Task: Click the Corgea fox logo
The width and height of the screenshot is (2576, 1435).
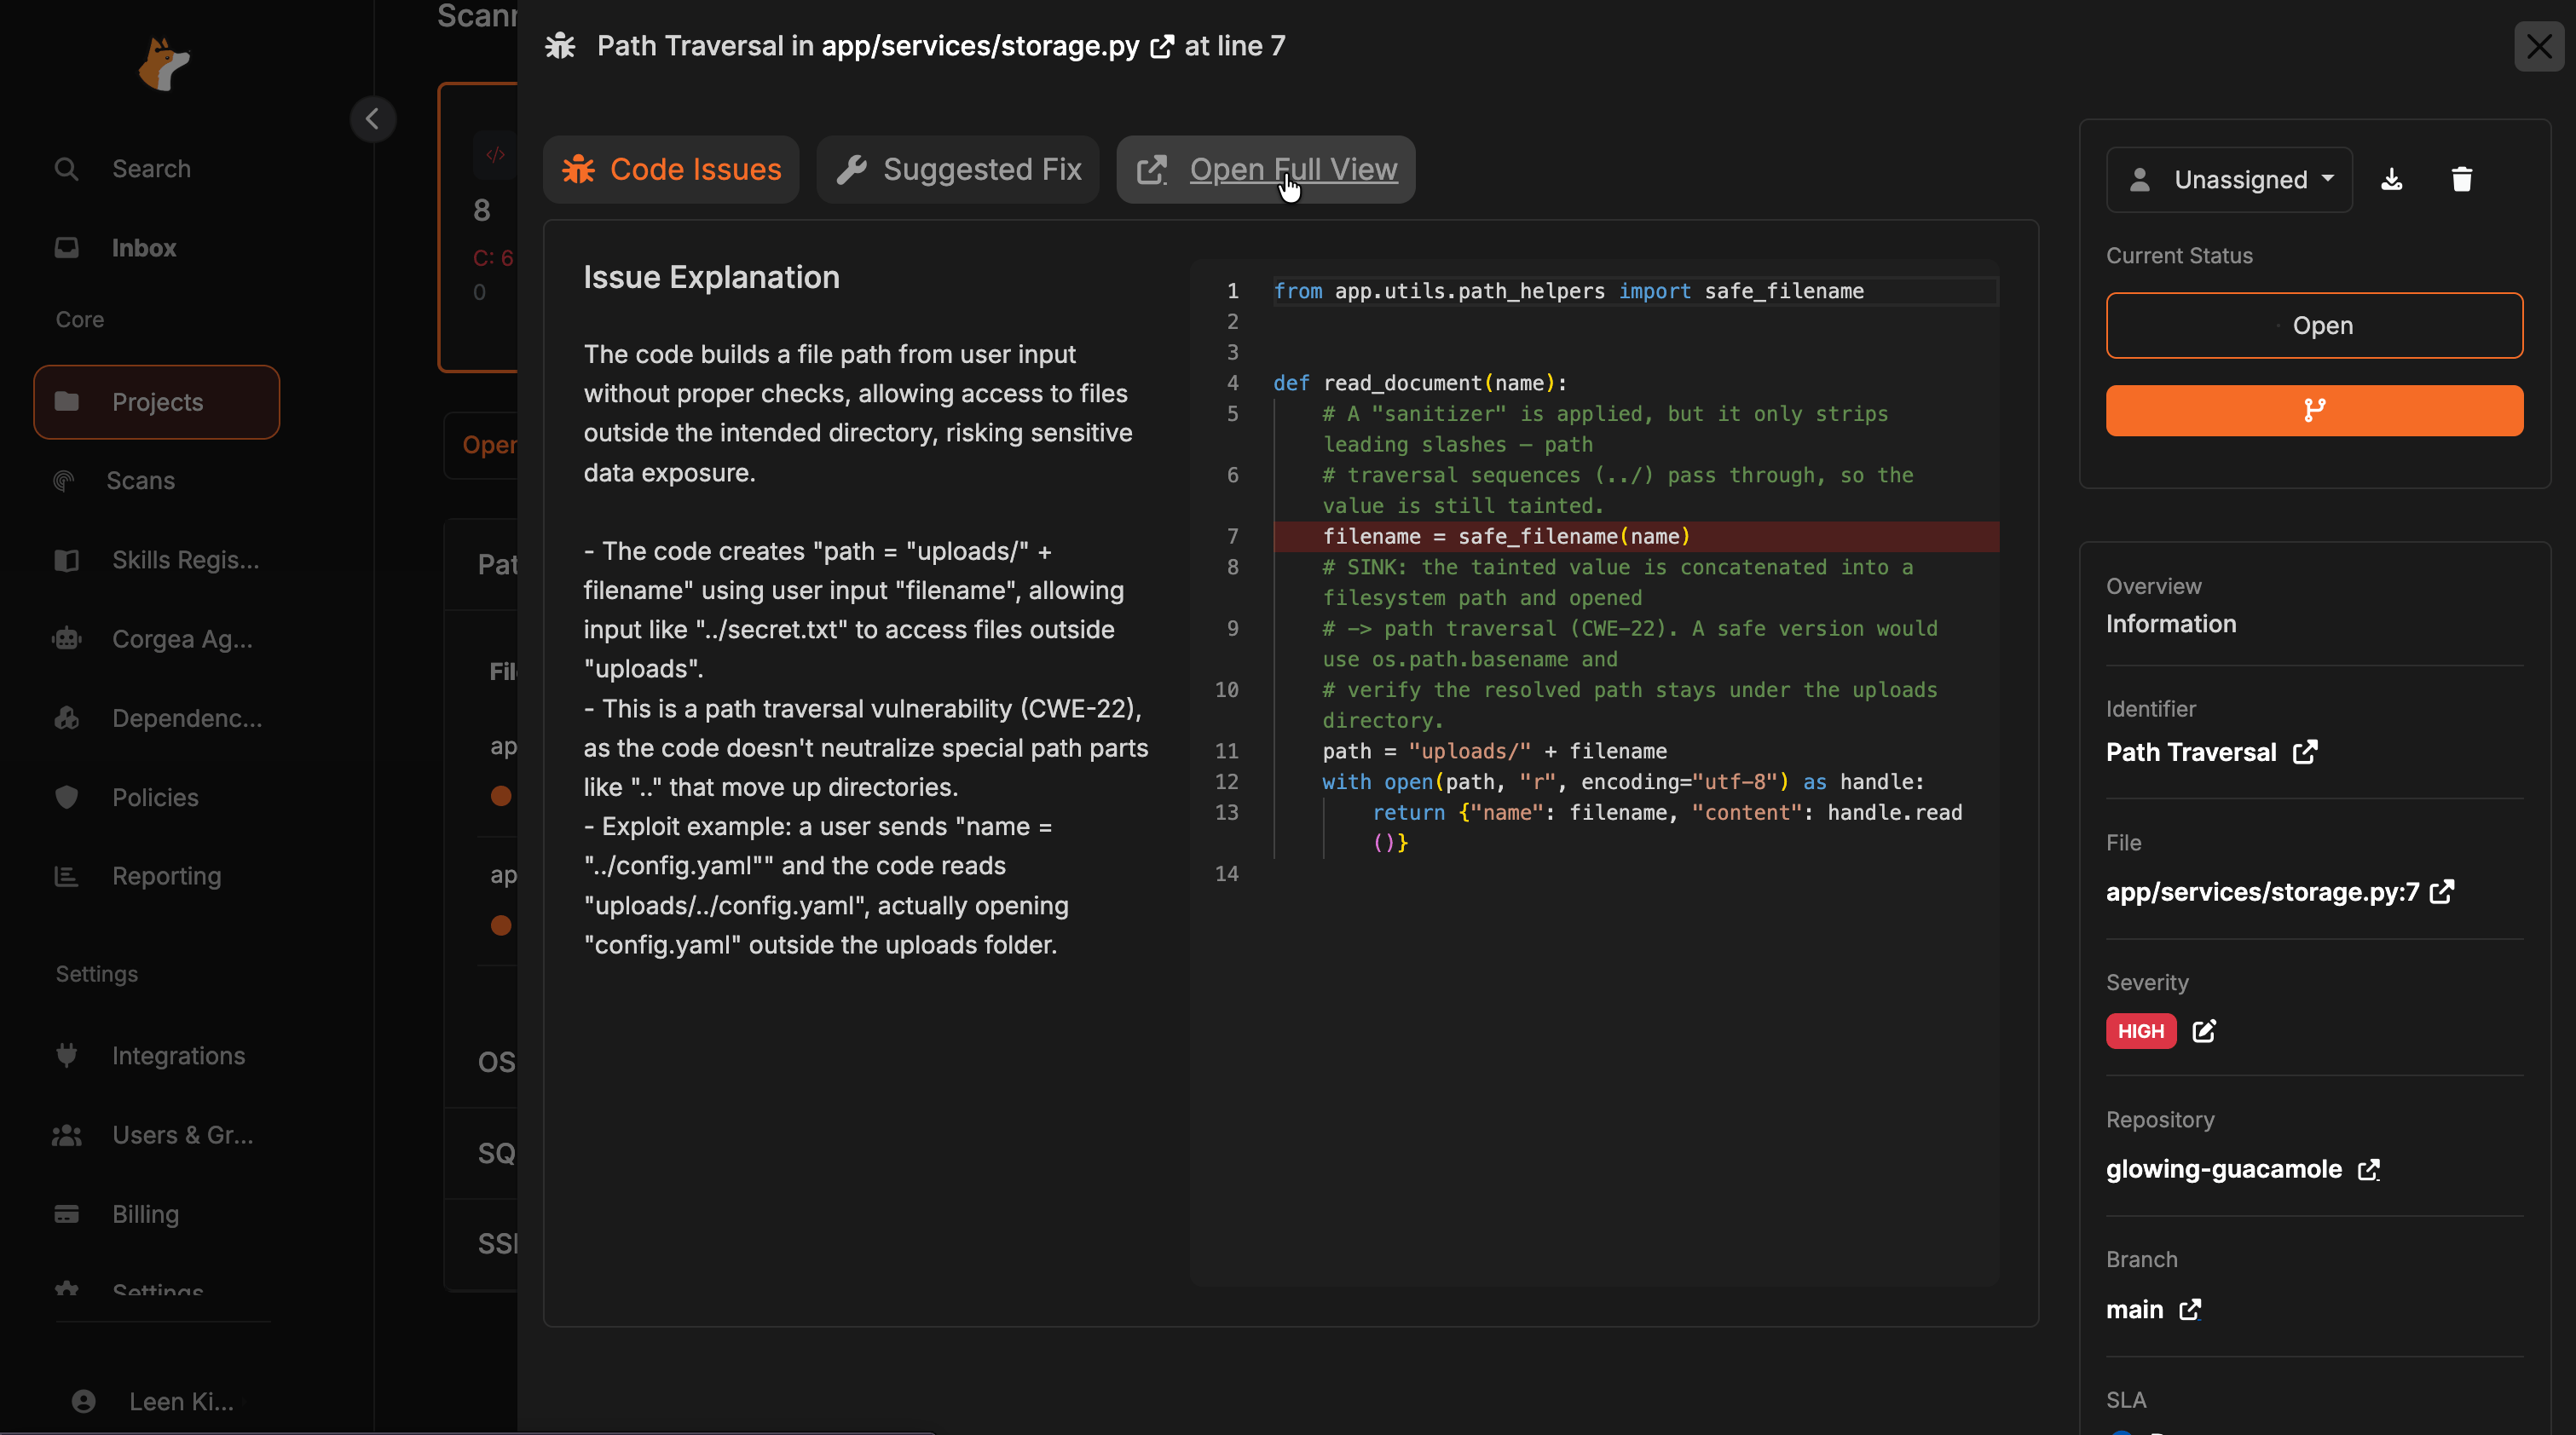Action: click(164, 64)
